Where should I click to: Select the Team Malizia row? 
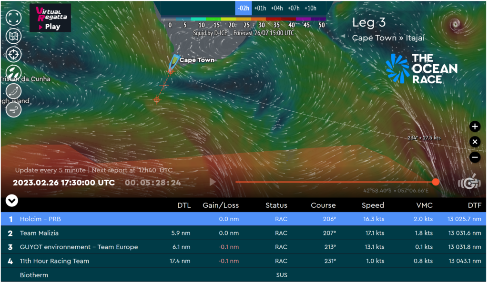coord(244,233)
